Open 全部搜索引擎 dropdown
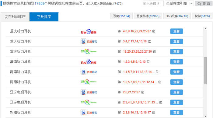This screenshot has height=118, width=213. click(179, 4)
